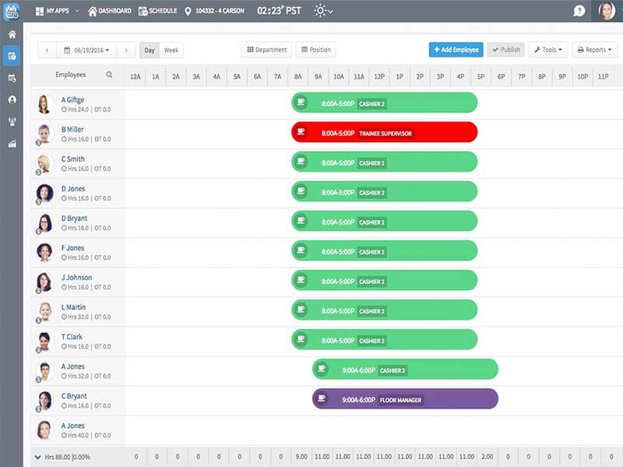Click break icon on A Giftge shift
This screenshot has height=467, width=623.
click(x=301, y=103)
